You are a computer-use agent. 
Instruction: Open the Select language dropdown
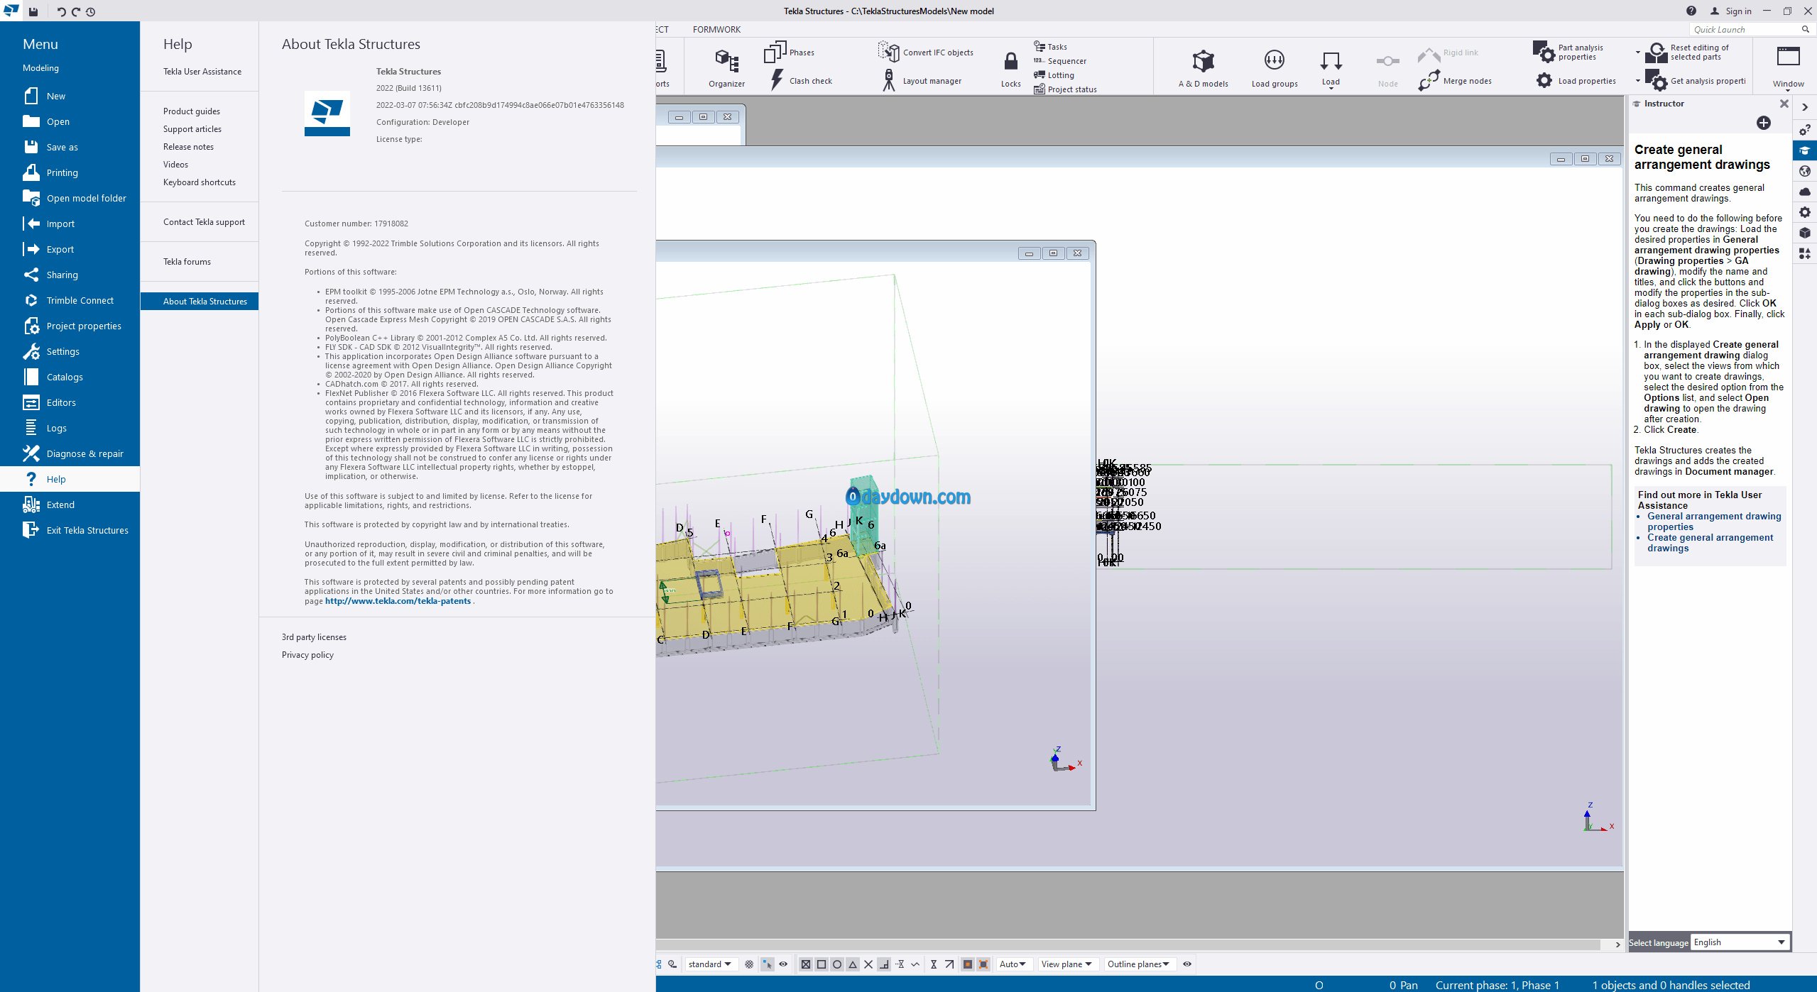[x=1739, y=942]
